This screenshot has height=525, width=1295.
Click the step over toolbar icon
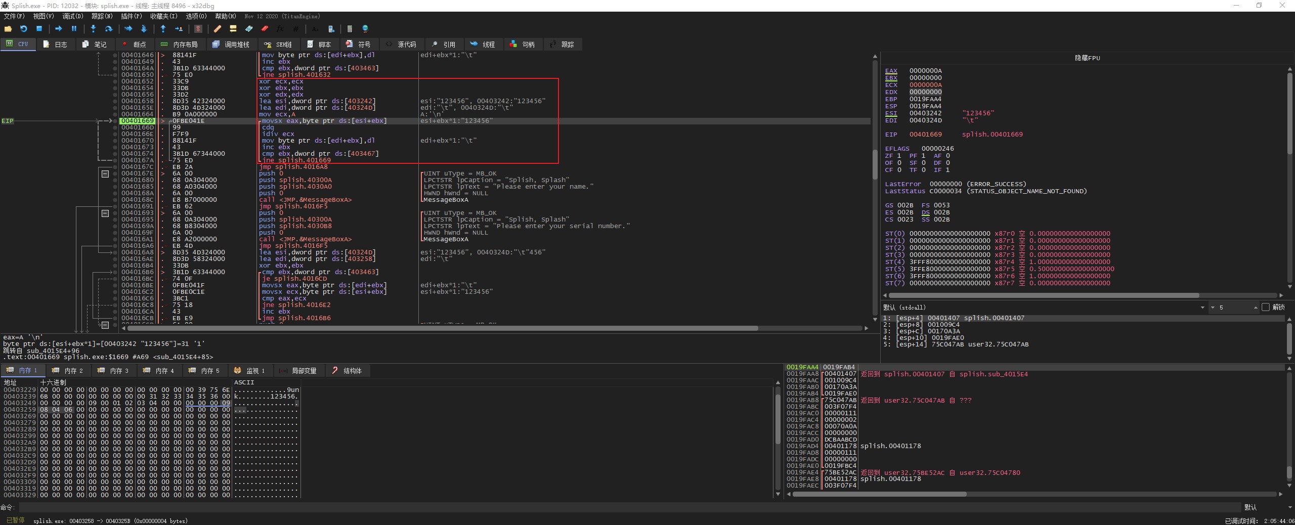coord(108,29)
